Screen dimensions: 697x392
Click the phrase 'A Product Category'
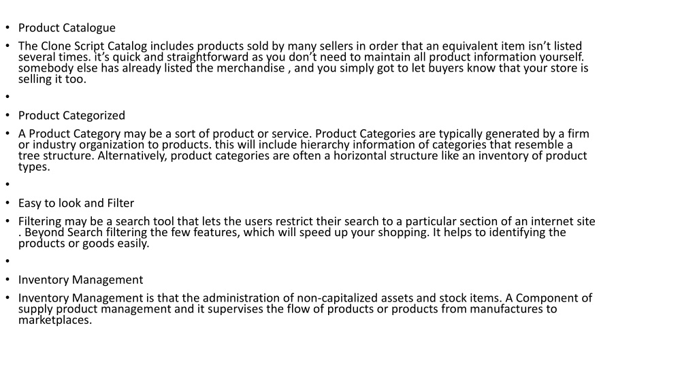69,134
